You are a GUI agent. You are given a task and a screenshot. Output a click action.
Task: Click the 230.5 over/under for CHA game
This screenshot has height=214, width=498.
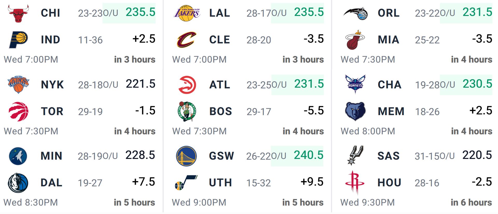(477, 84)
